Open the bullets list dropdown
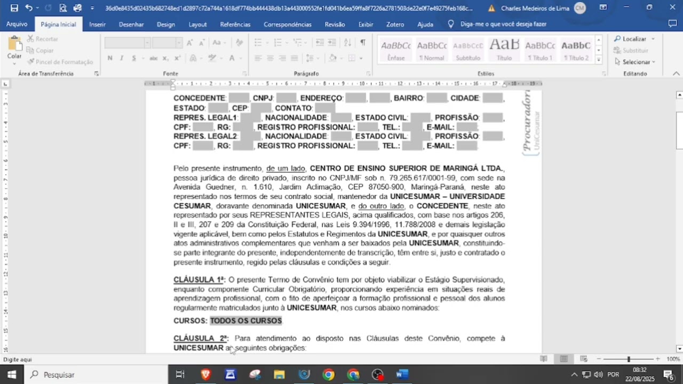 click(x=266, y=43)
